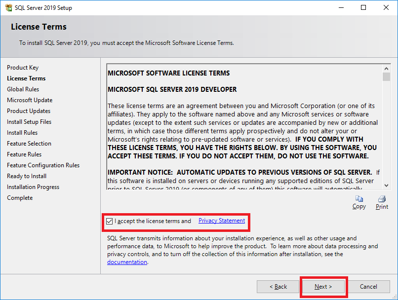Minimize the SQL Server Setup window
Viewport: 398px width, 300px height.
coord(341,7)
